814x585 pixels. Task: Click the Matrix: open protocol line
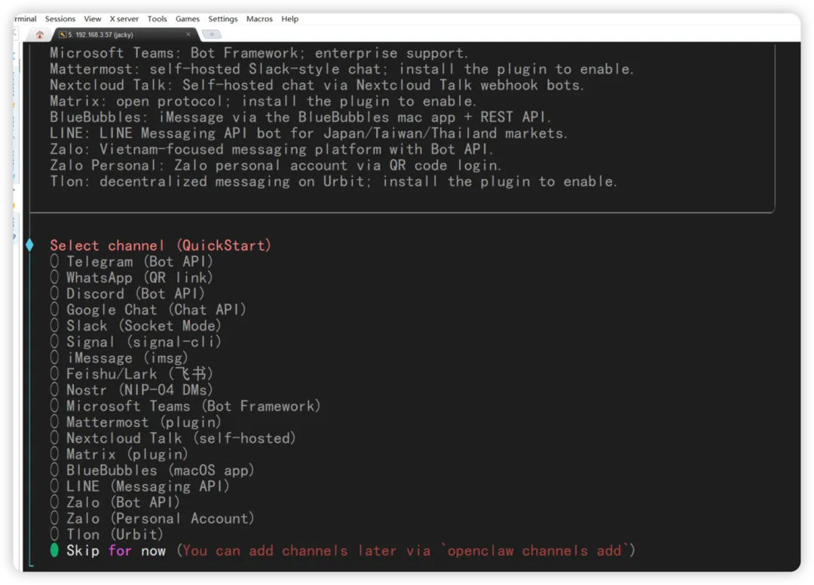[x=263, y=101]
